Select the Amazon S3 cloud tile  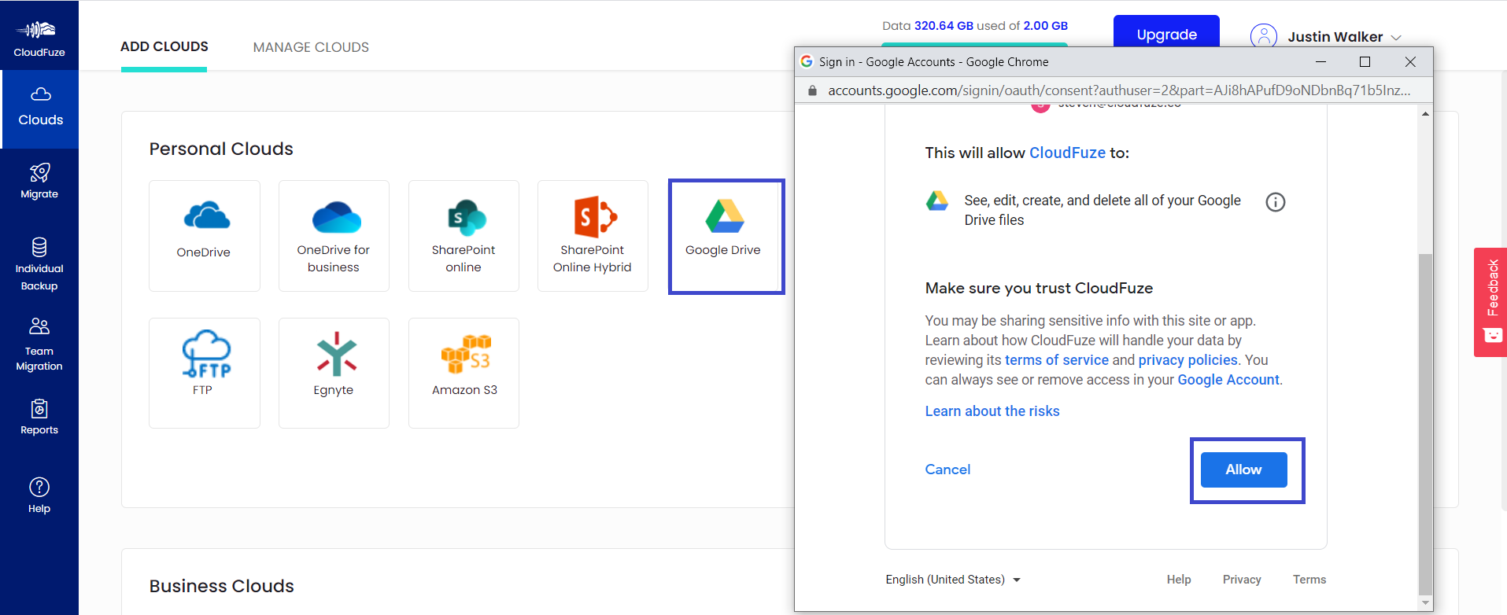pyautogui.click(x=464, y=373)
